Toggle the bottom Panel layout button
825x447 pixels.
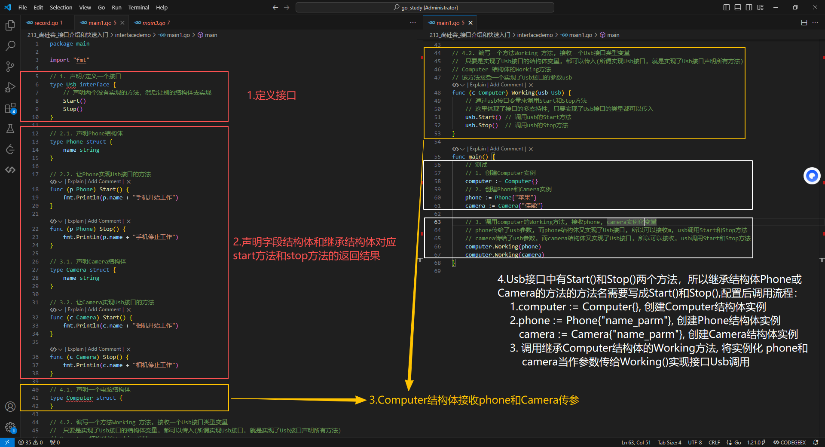738,7
